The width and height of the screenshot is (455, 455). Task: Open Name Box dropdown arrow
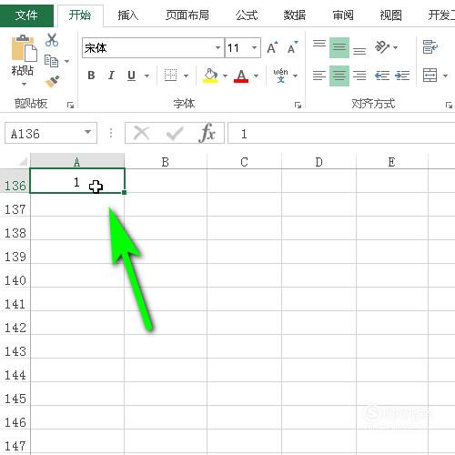click(x=88, y=132)
